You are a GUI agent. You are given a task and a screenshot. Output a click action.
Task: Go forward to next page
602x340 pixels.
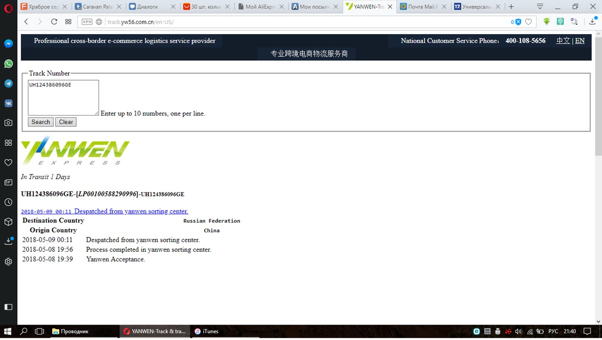pyautogui.click(x=40, y=22)
